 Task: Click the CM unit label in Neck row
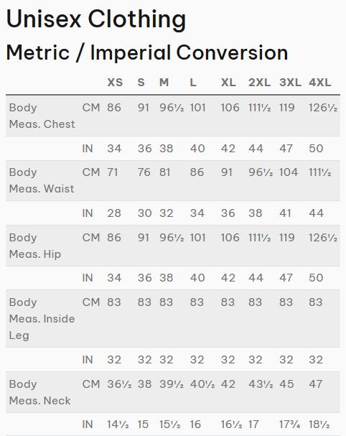coord(91,384)
